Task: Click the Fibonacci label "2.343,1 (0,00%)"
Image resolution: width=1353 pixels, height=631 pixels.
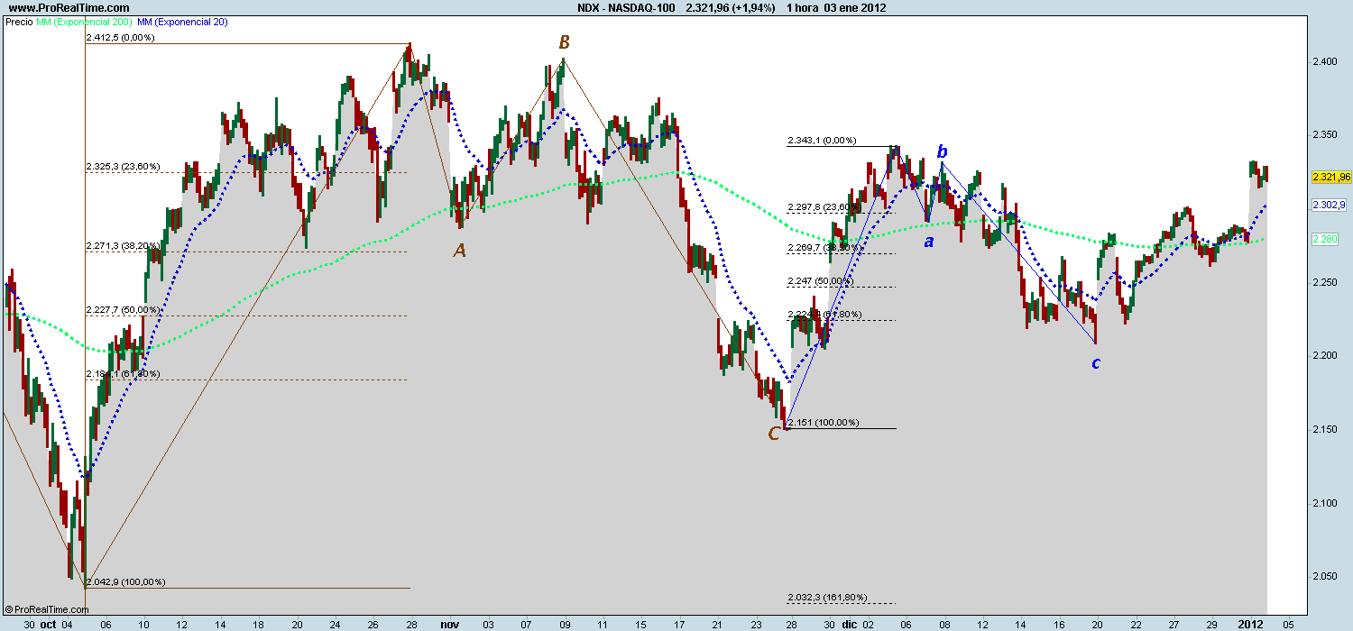Action: tap(822, 141)
